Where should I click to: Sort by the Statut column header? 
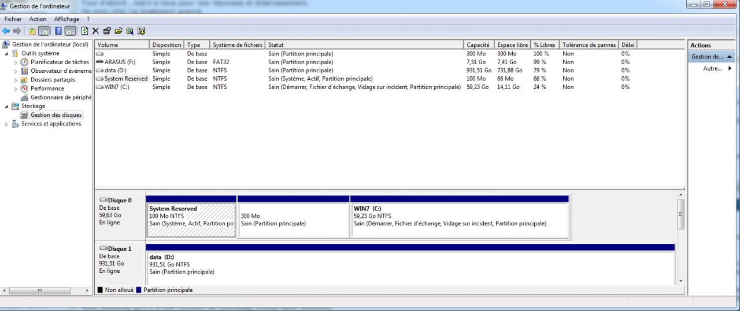coord(365,45)
